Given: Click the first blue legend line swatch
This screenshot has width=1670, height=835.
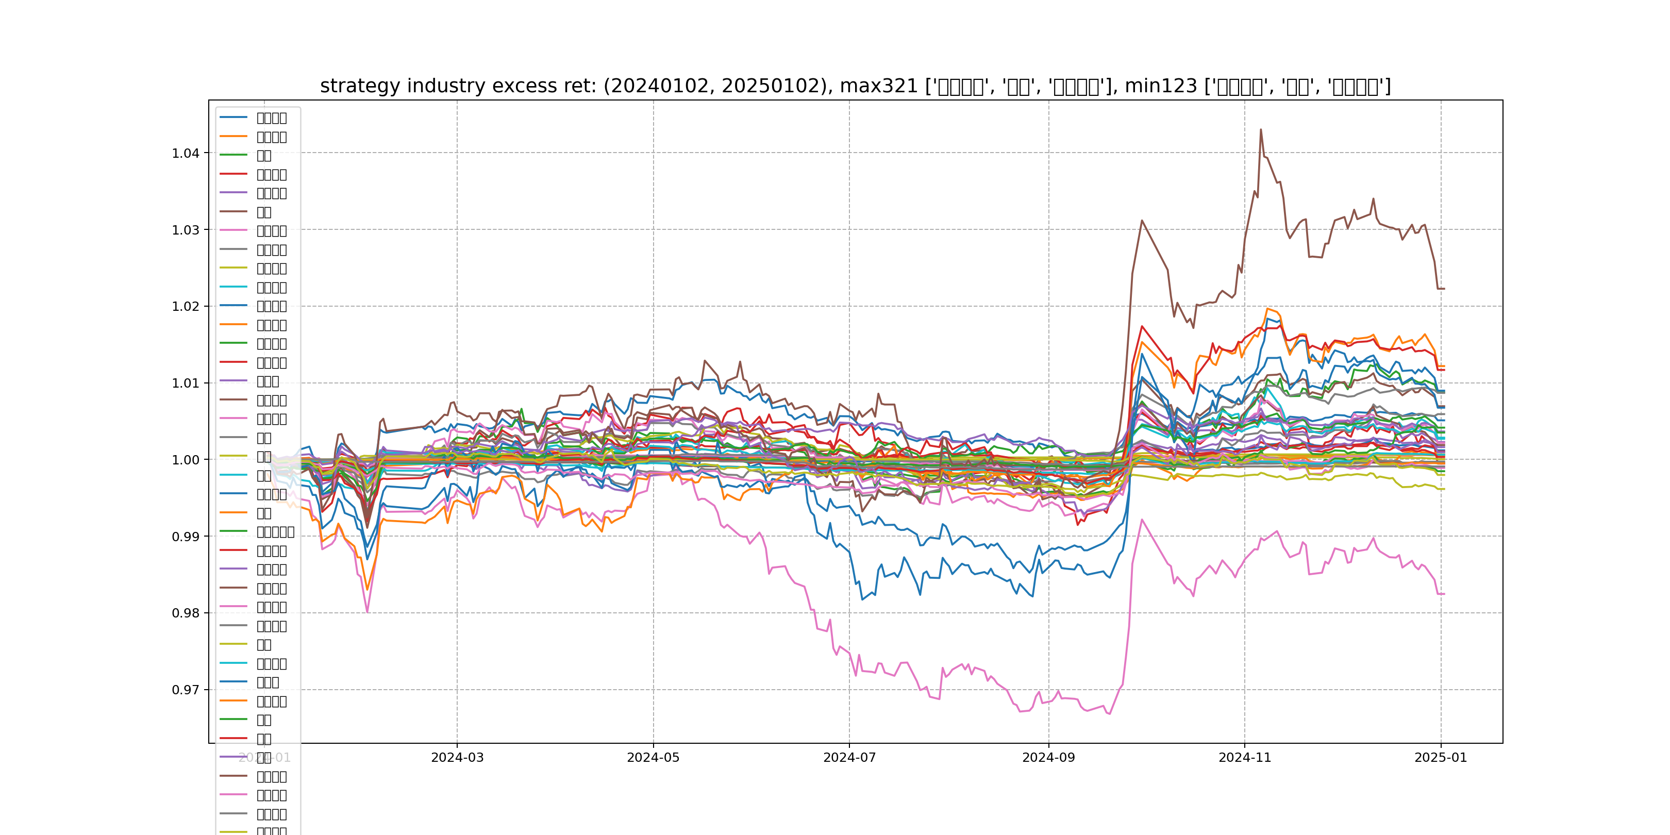Looking at the screenshot, I should 233,118.
